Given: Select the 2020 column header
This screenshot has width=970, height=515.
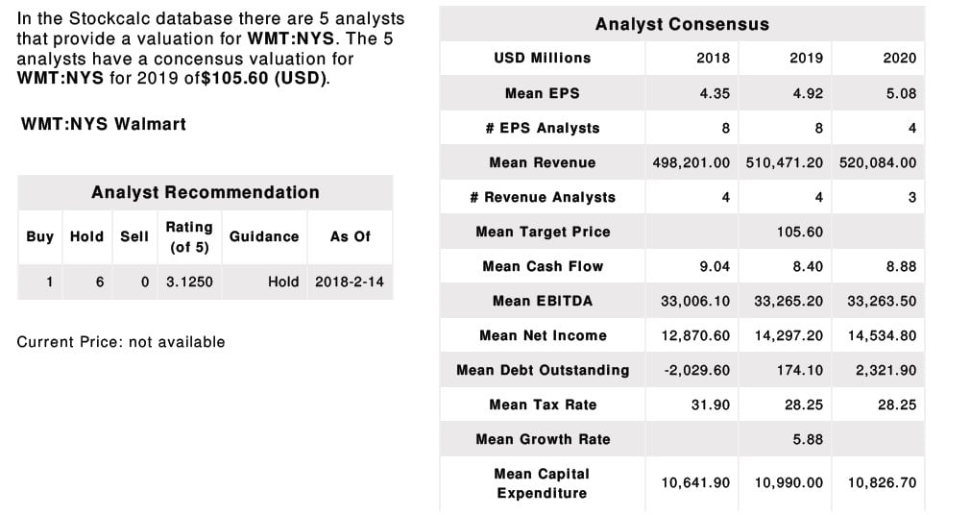Looking at the screenshot, I should point(899,58).
